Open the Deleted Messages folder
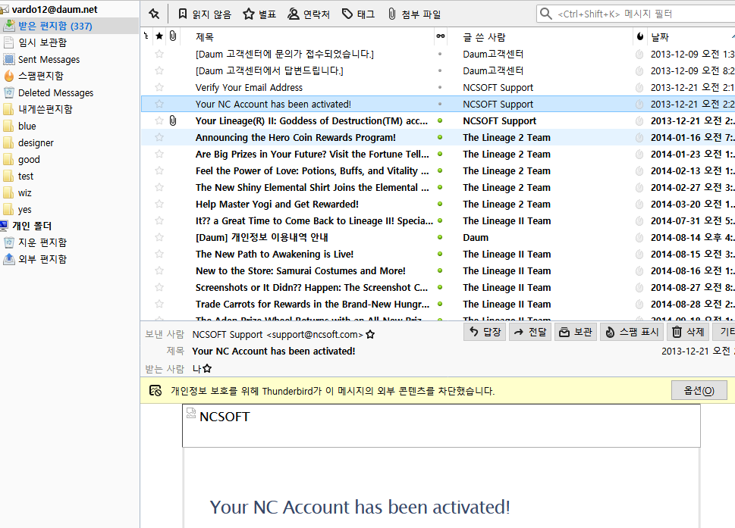Screen dimensions: 735x528 click(x=55, y=92)
